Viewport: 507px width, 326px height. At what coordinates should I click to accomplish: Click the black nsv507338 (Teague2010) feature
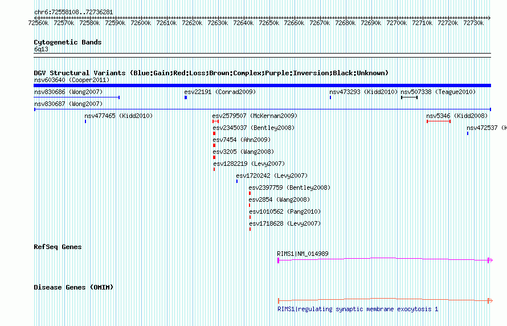409,97
